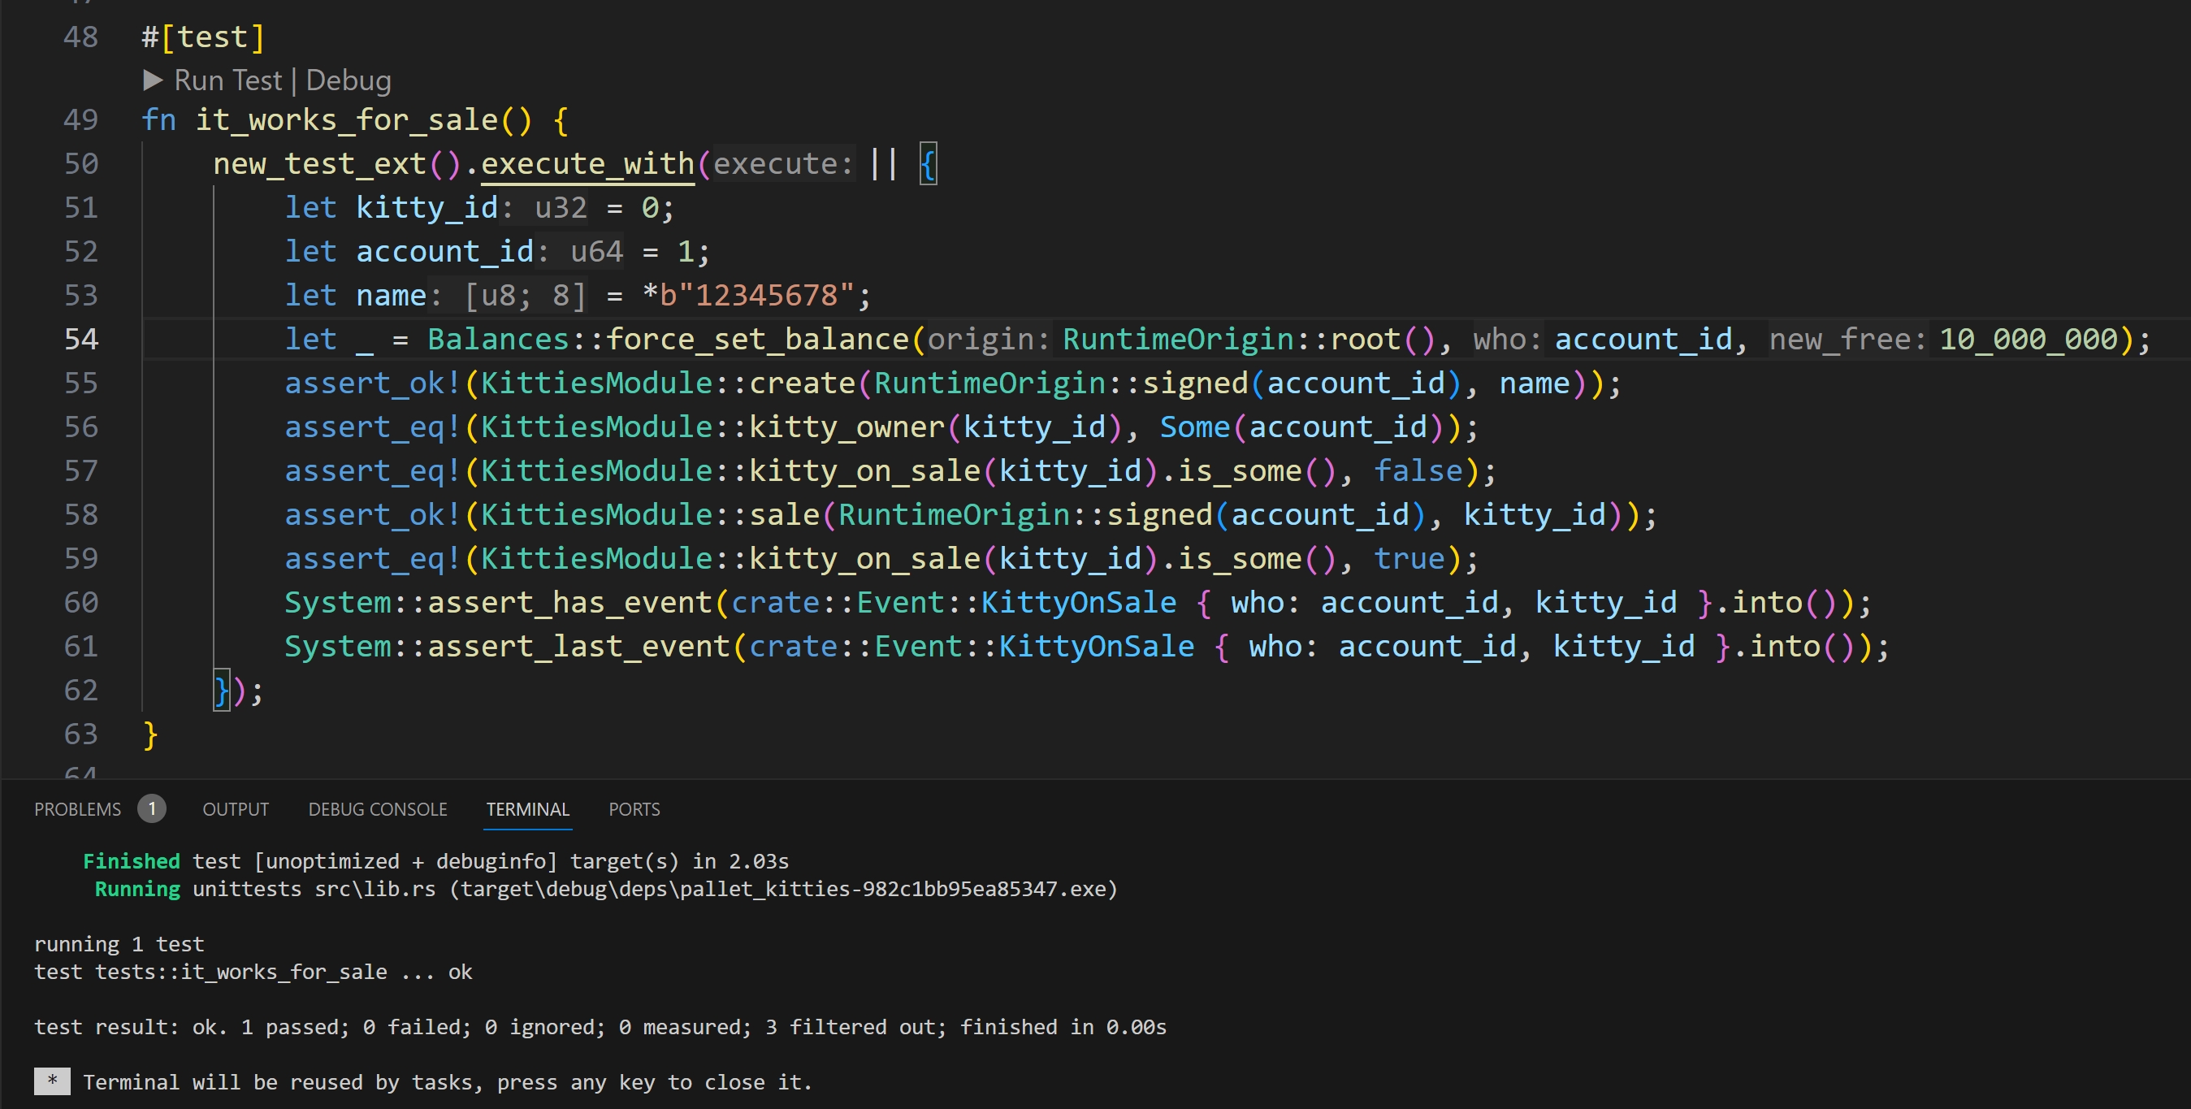
Task: Click the Debug code lens link
Action: [348, 80]
